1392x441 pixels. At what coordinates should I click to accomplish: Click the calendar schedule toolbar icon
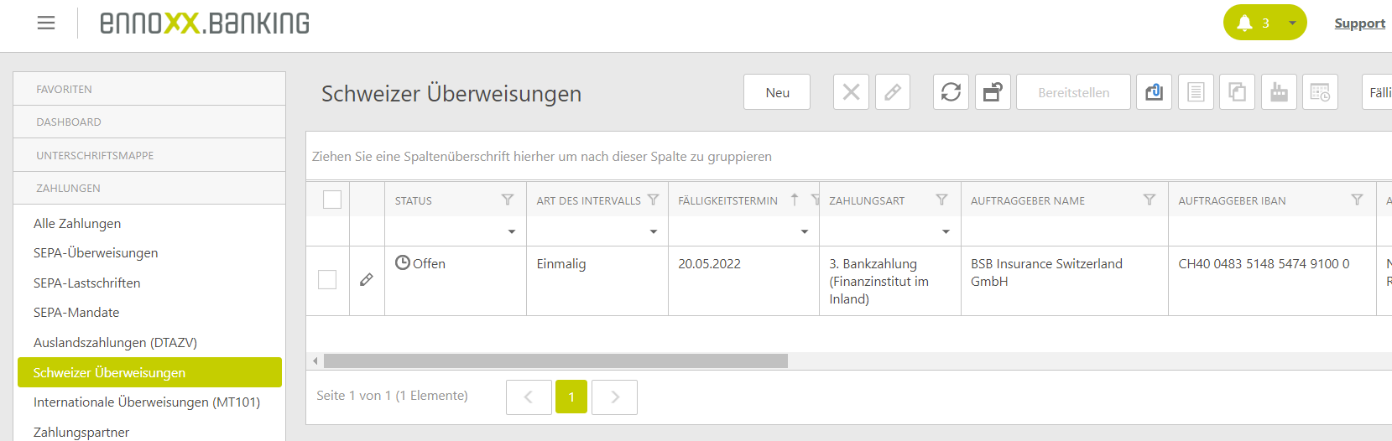pos(1320,92)
